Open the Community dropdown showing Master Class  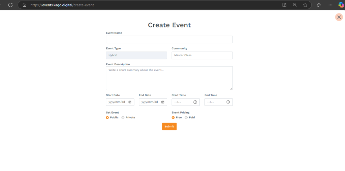coord(202,55)
